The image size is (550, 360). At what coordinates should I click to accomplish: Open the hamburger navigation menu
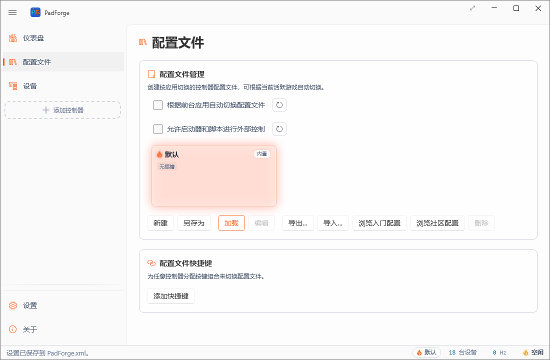[12, 12]
